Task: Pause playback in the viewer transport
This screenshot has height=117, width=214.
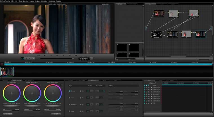Action: click(x=57, y=56)
